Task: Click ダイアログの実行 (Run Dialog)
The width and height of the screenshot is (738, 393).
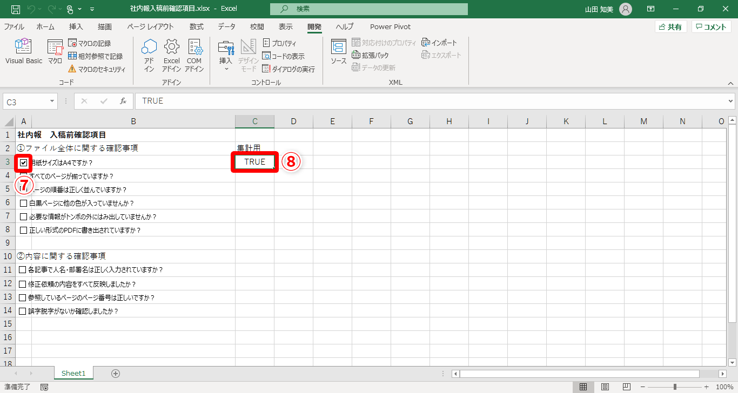Action: [x=289, y=69]
